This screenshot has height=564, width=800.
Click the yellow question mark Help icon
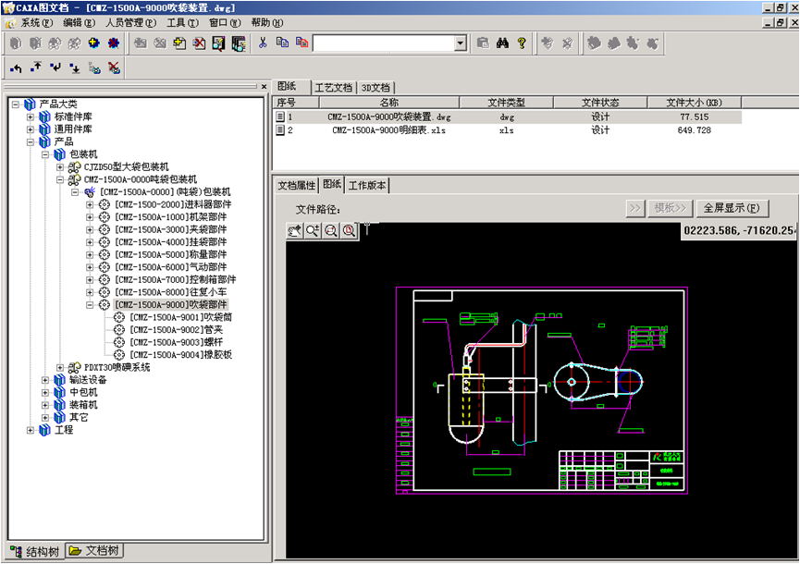point(522,43)
